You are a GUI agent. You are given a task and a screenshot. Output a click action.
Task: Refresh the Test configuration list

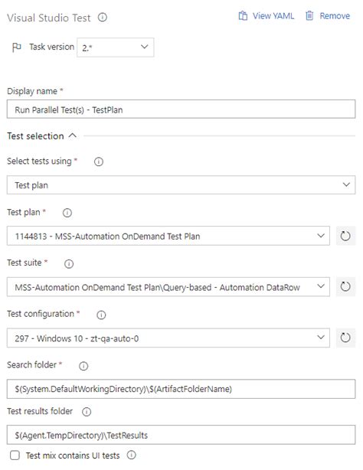point(345,338)
